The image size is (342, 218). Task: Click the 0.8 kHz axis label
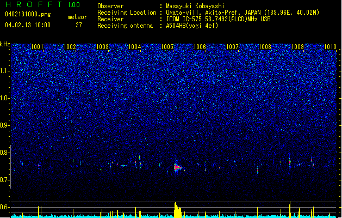click(5, 153)
